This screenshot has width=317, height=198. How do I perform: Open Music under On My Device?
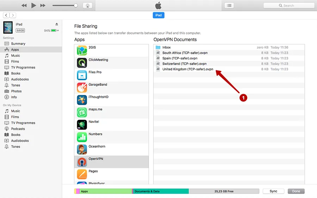coord(31,111)
